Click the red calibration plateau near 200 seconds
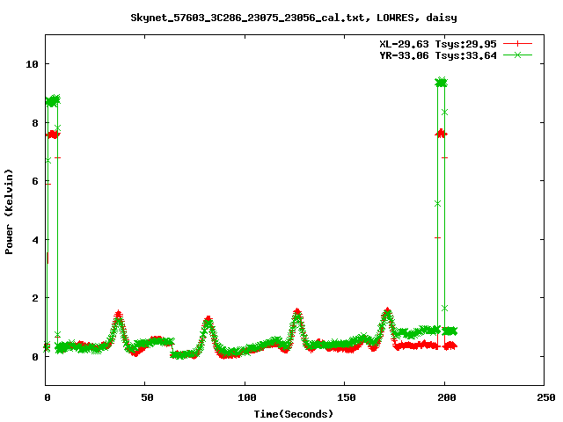Screen dimensions: 563x422 tap(442, 134)
